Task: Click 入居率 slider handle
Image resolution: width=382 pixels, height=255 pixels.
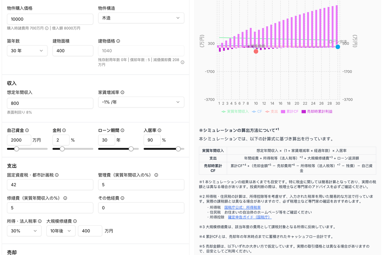Action: click(x=178, y=149)
